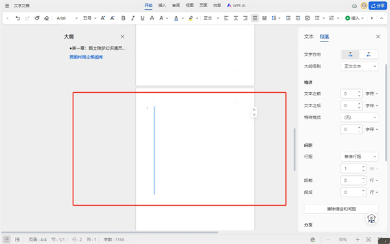Select the 第一章 outline heading
390x244 pixels.
click(x=97, y=48)
